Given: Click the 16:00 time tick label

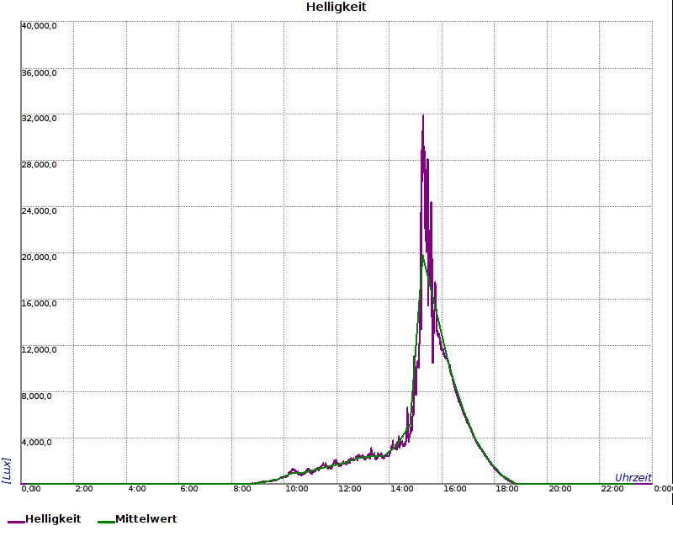Looking at the screenshot, I should (455, 489).
